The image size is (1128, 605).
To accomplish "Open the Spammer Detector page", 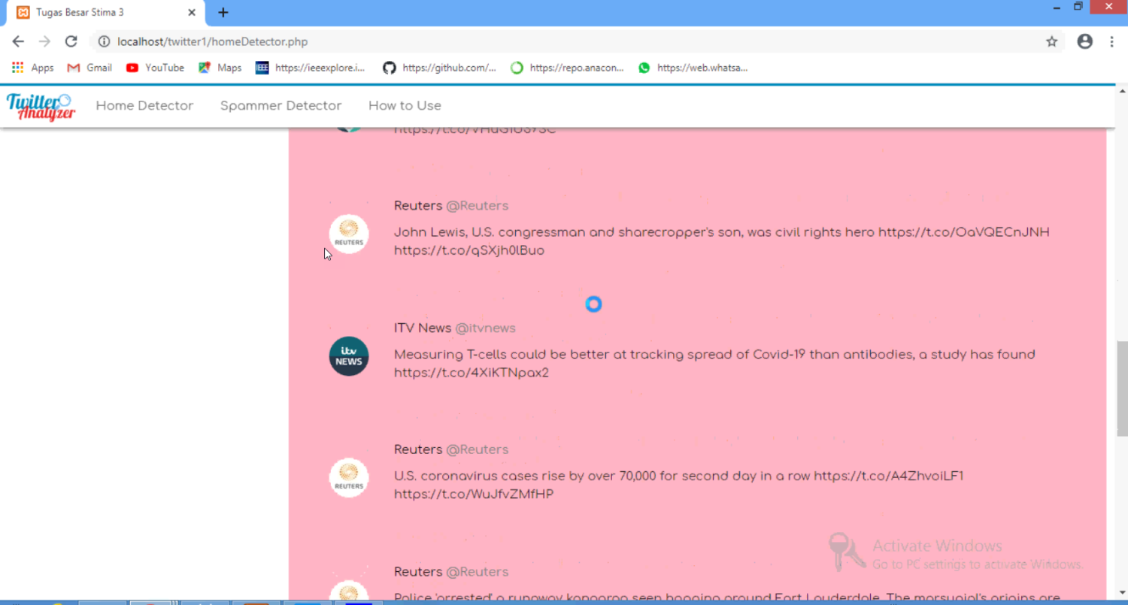I will 280,106.
